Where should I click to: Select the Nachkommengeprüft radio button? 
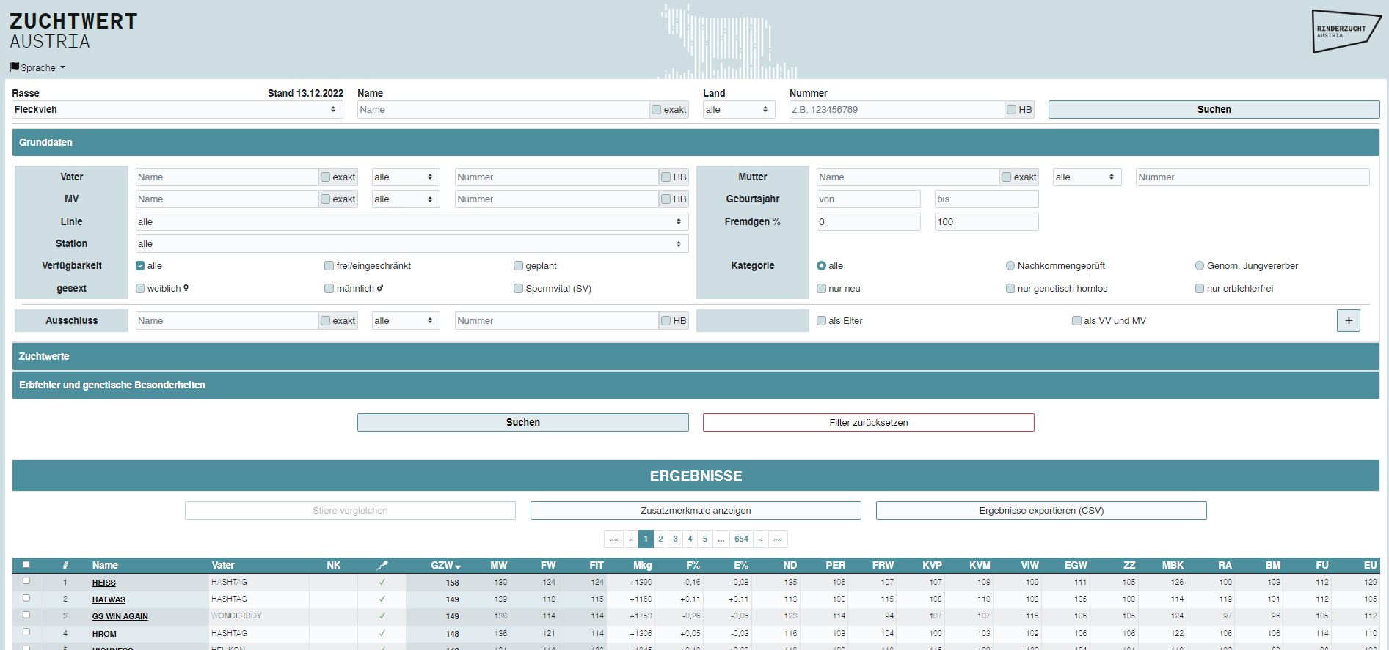pos(1010,266)
